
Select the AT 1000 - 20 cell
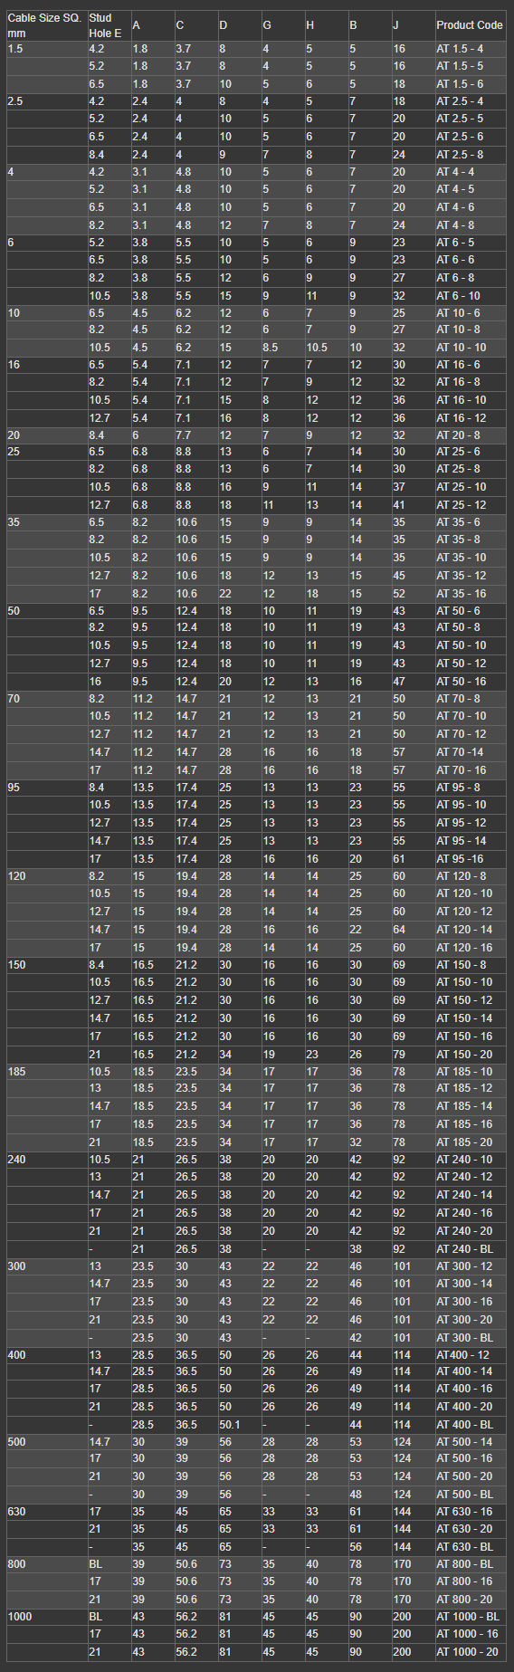click(467, 1652)
